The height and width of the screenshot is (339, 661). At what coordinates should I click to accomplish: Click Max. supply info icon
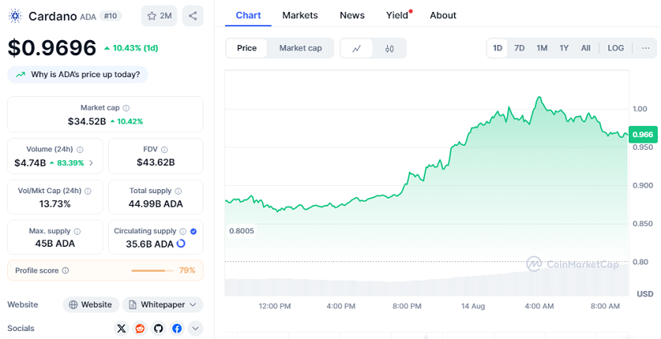tap(77, 231)
